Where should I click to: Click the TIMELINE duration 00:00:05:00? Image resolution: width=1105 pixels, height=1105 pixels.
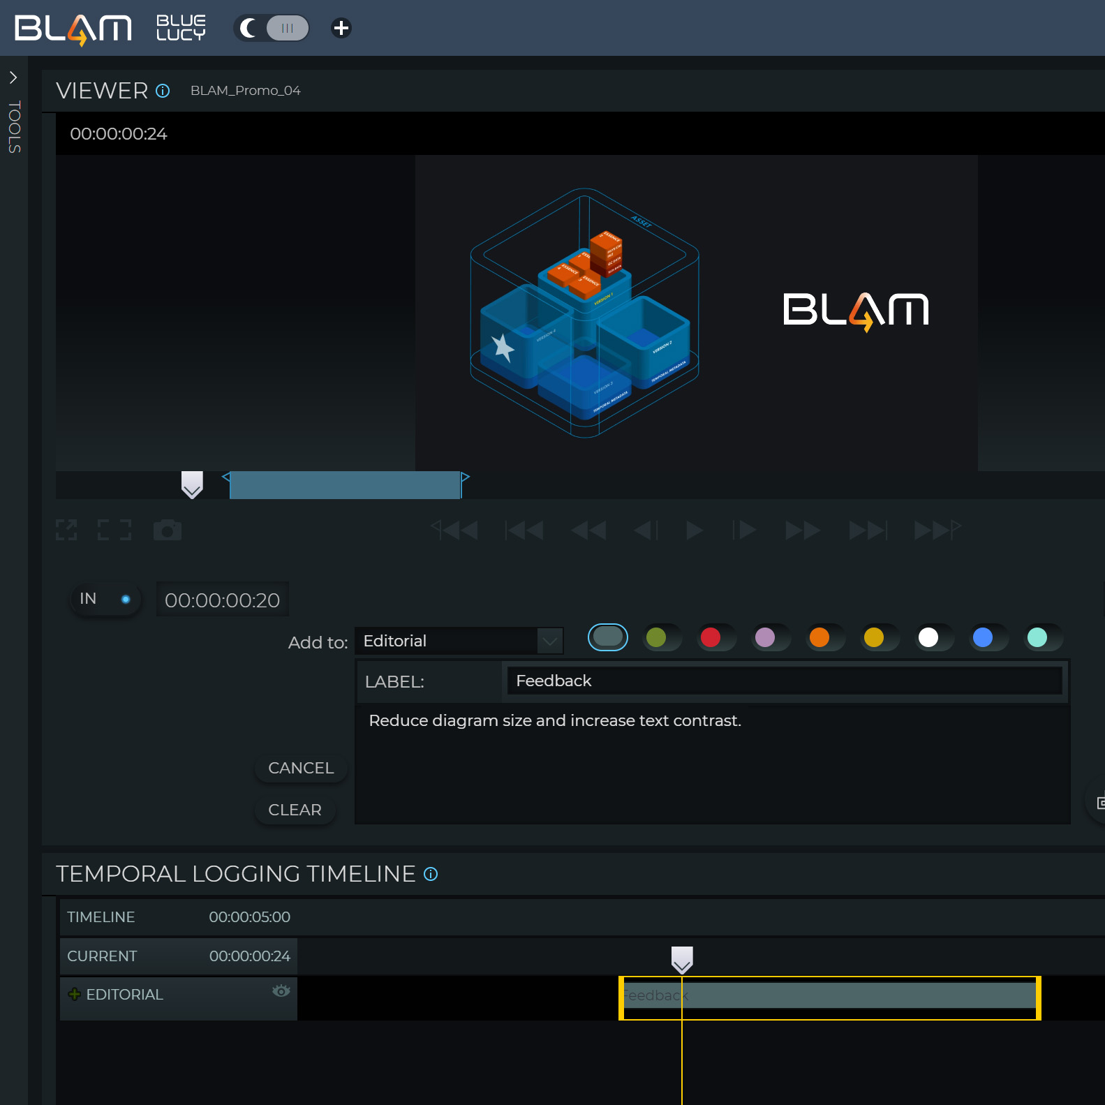click(x=250, y=917)
